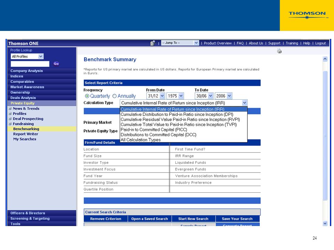Open the From Date 31/12 dropdown
The height and width of the screenshot is (250, 334).
(156, 96)
